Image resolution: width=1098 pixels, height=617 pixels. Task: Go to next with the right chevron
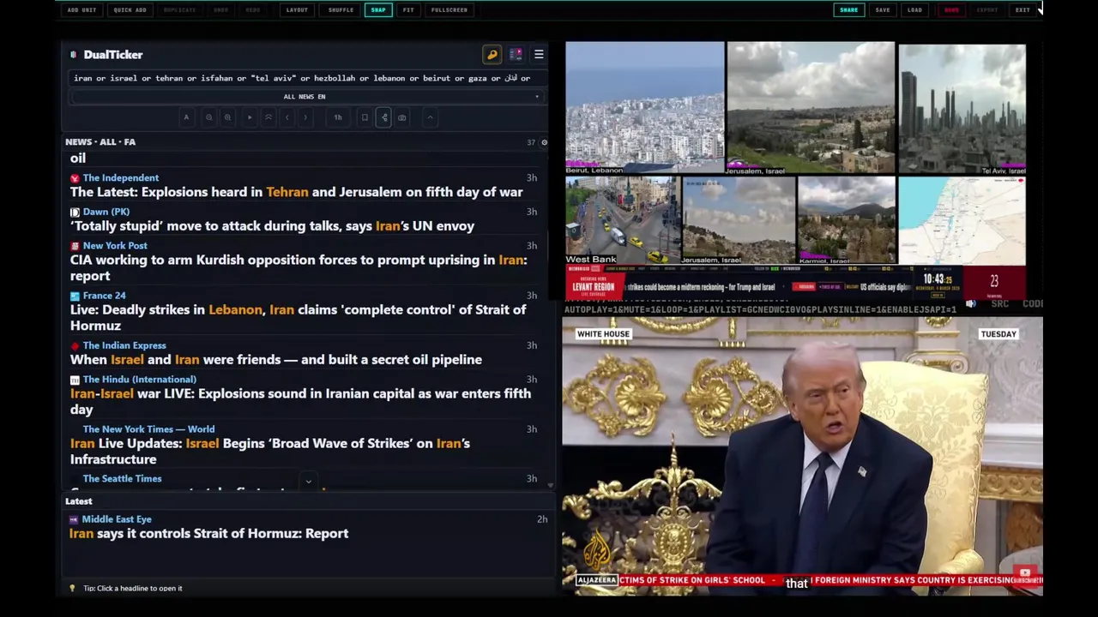[305, 117]
